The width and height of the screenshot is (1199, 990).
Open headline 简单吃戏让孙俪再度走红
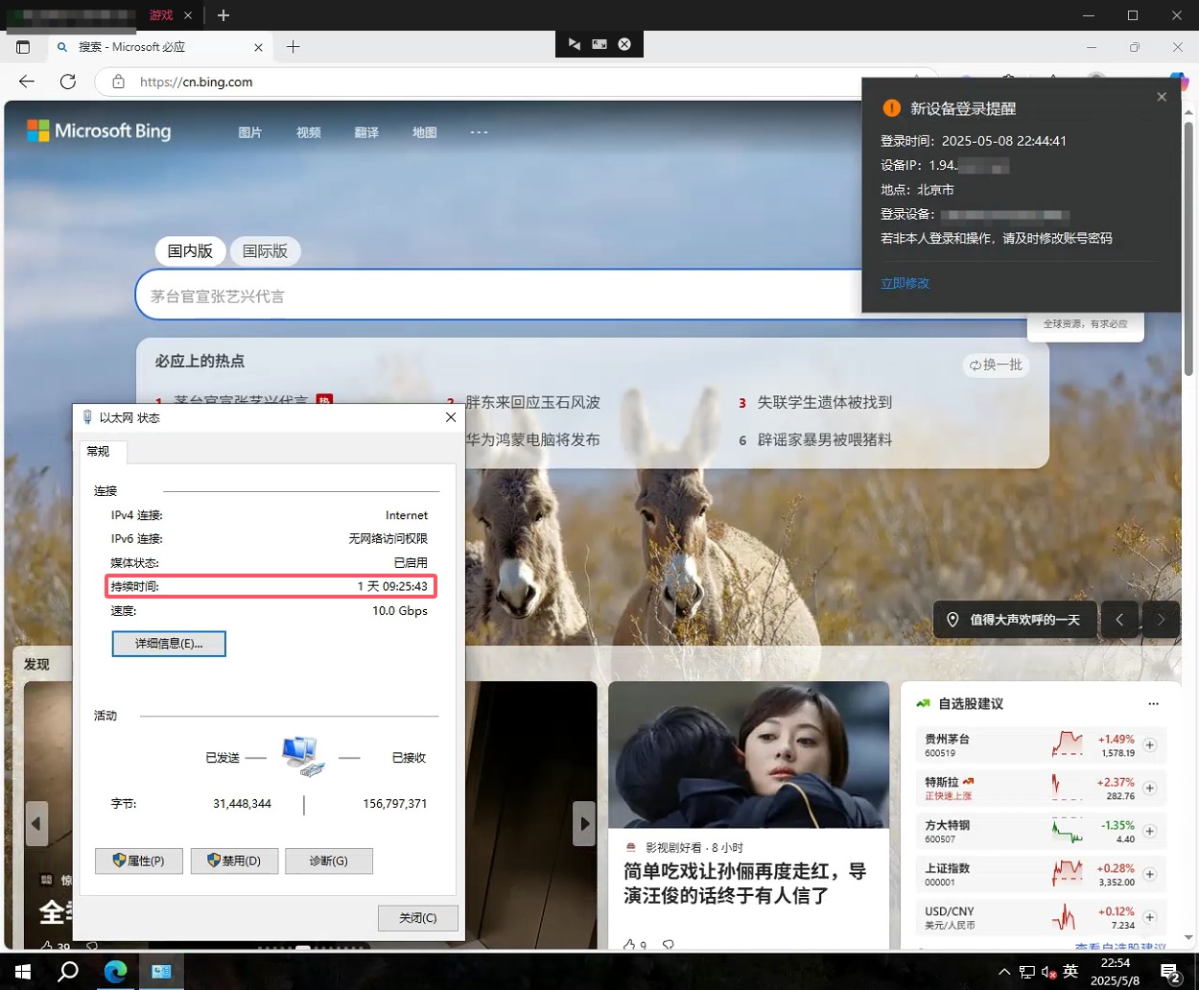click(745, 884)
